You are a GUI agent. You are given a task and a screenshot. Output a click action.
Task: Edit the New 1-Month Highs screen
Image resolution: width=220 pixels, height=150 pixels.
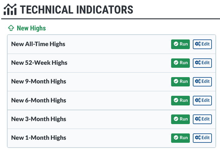(x=202, y=138)
